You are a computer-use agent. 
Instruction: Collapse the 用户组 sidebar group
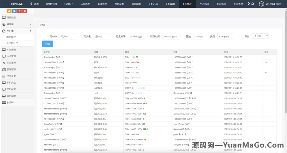17,31
